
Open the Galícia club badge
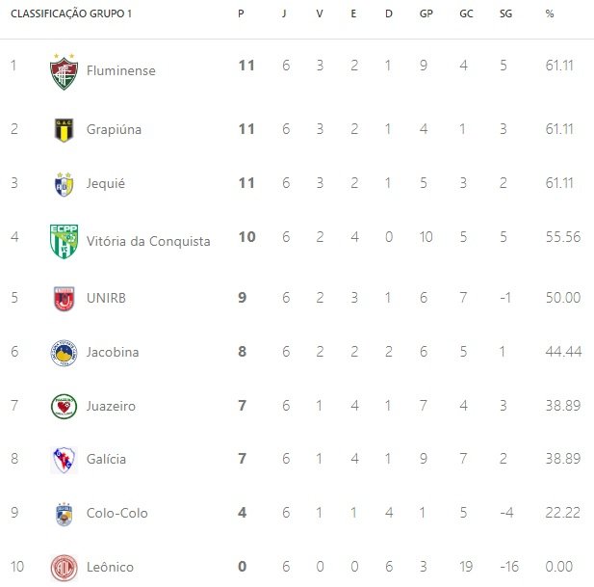point(64,460)
